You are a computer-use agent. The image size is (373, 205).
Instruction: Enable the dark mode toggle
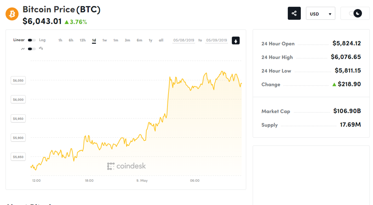point(355,13)
